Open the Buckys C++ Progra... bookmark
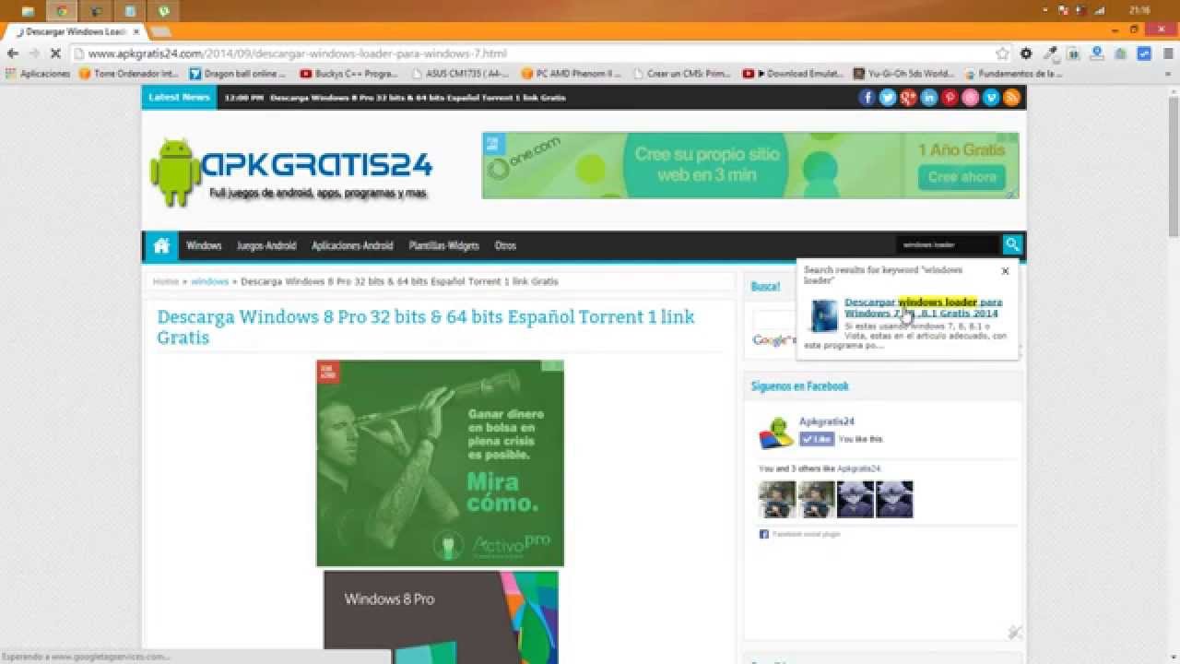1180x664 pixels. coord(349,74)
